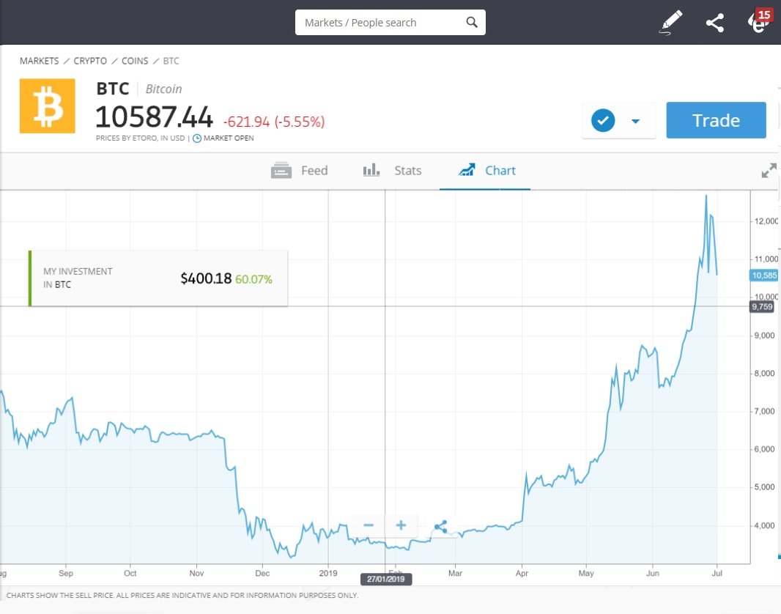Click the Apr label on time axis

[522, 573]
